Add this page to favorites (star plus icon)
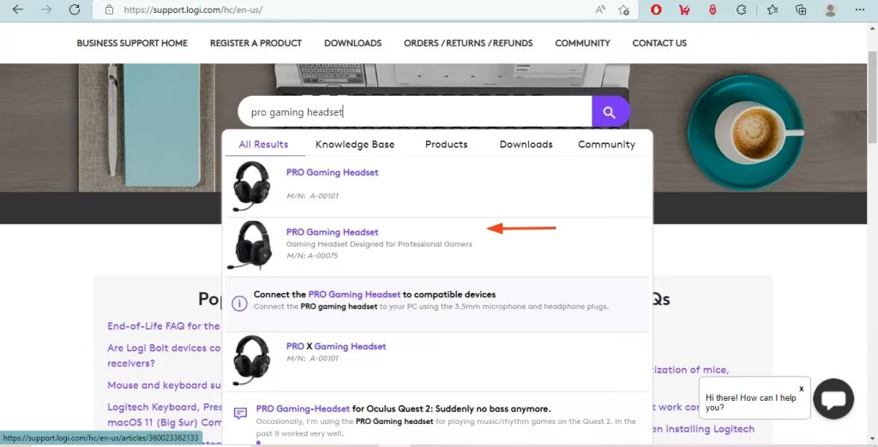This screenshot has height=447, width=878. tap(624, 9)
